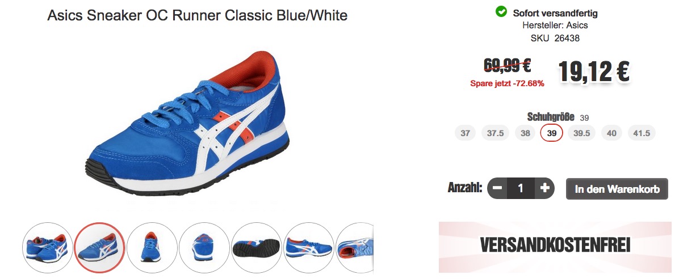Decrease quantity with the minus icon

pos(497,188)
